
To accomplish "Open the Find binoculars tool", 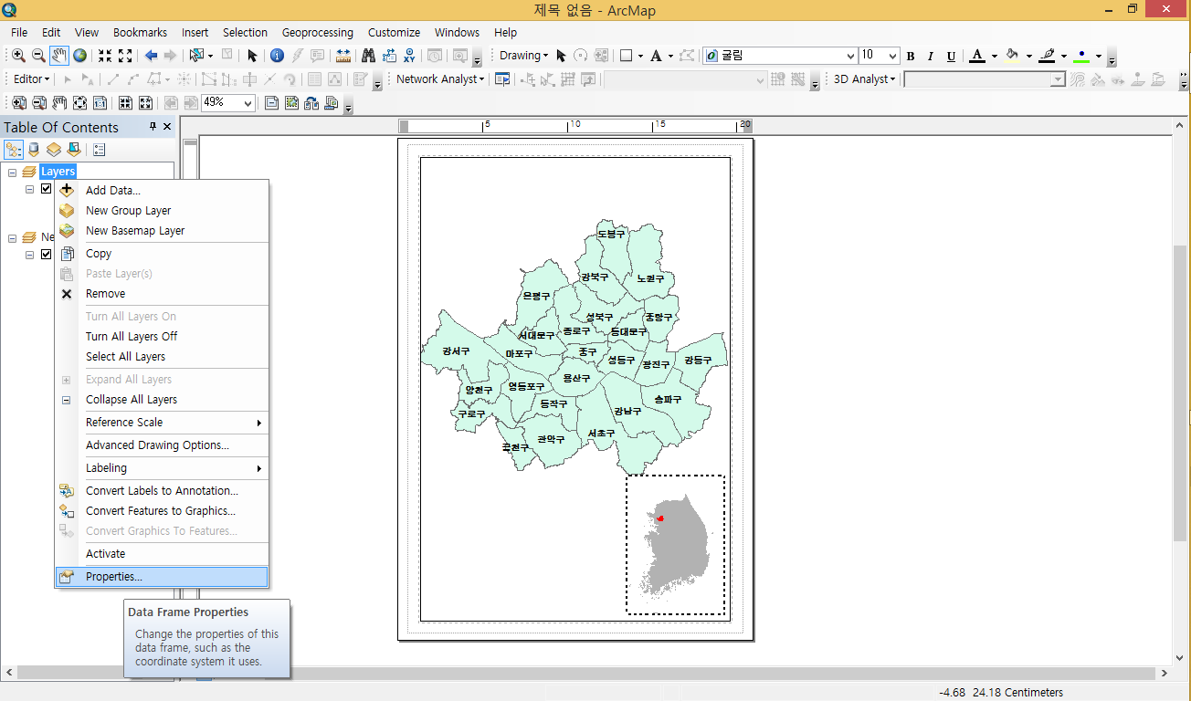I will (x=369, y=56).
